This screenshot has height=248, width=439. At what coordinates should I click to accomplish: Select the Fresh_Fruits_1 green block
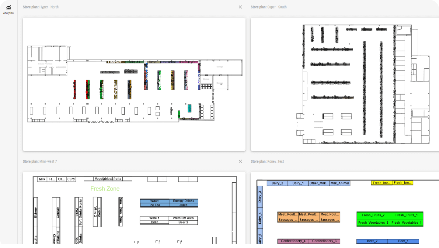(x=406, y=215)
